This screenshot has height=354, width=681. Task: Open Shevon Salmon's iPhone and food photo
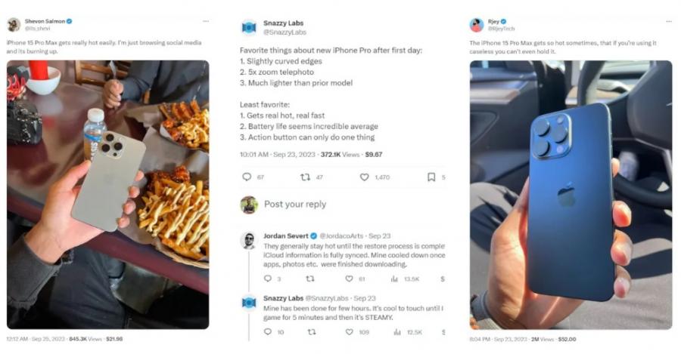click(x=107, y=194)
